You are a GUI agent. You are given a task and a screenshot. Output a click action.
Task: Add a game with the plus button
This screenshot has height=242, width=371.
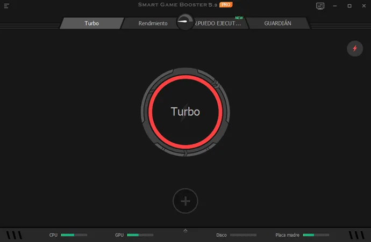(x=185, y=201)
